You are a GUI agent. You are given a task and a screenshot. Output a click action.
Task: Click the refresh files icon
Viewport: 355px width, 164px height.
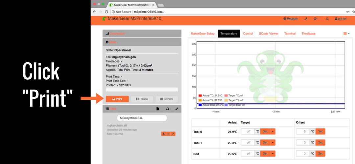(x=168, y=109)
